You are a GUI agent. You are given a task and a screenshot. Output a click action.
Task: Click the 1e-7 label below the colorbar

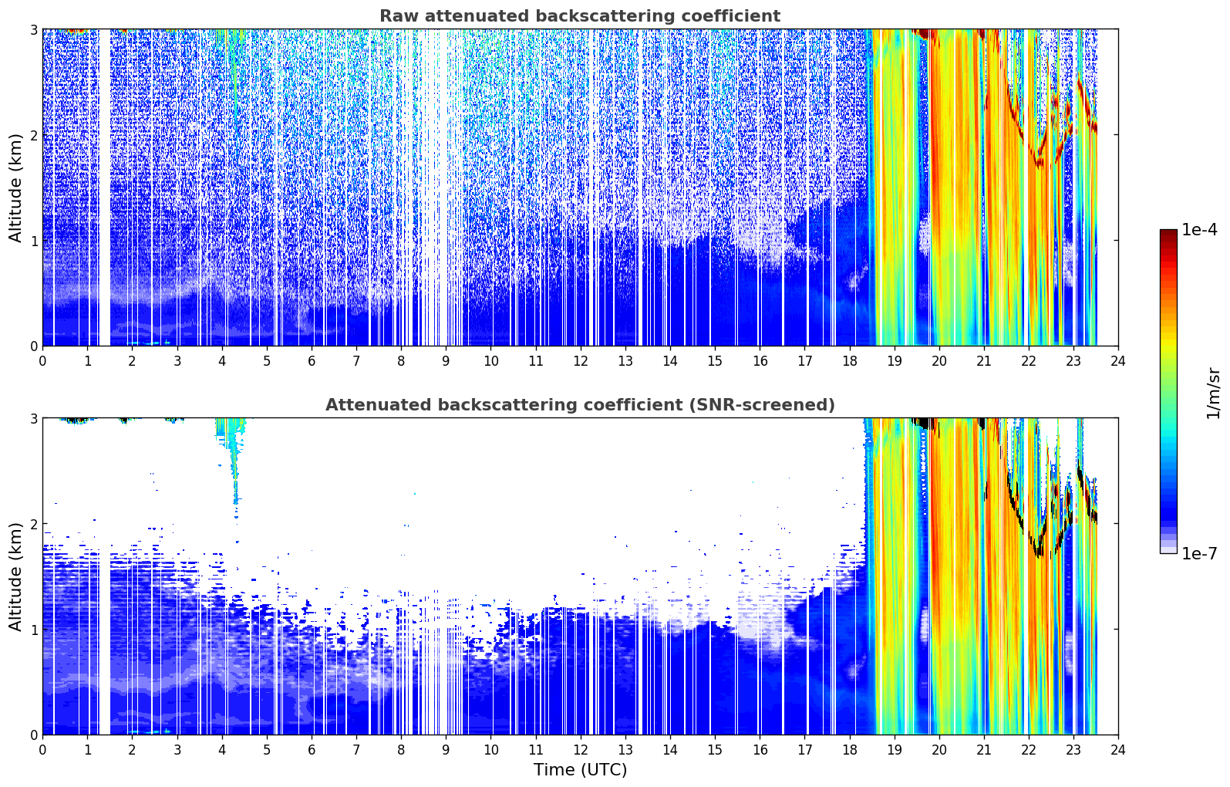(x=1199, y=553)
